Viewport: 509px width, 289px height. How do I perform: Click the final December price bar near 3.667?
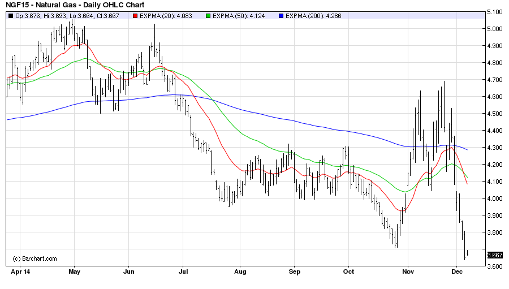click(468, 253)
